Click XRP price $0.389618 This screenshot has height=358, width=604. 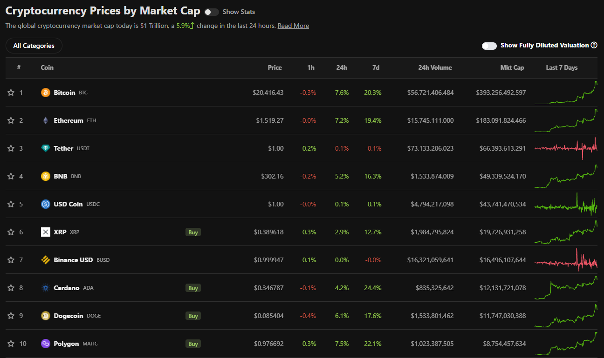click(269, 232)
